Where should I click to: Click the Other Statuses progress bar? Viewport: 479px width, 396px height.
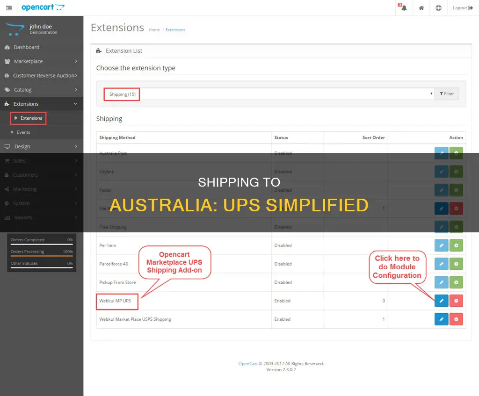(x=42, y=267)
